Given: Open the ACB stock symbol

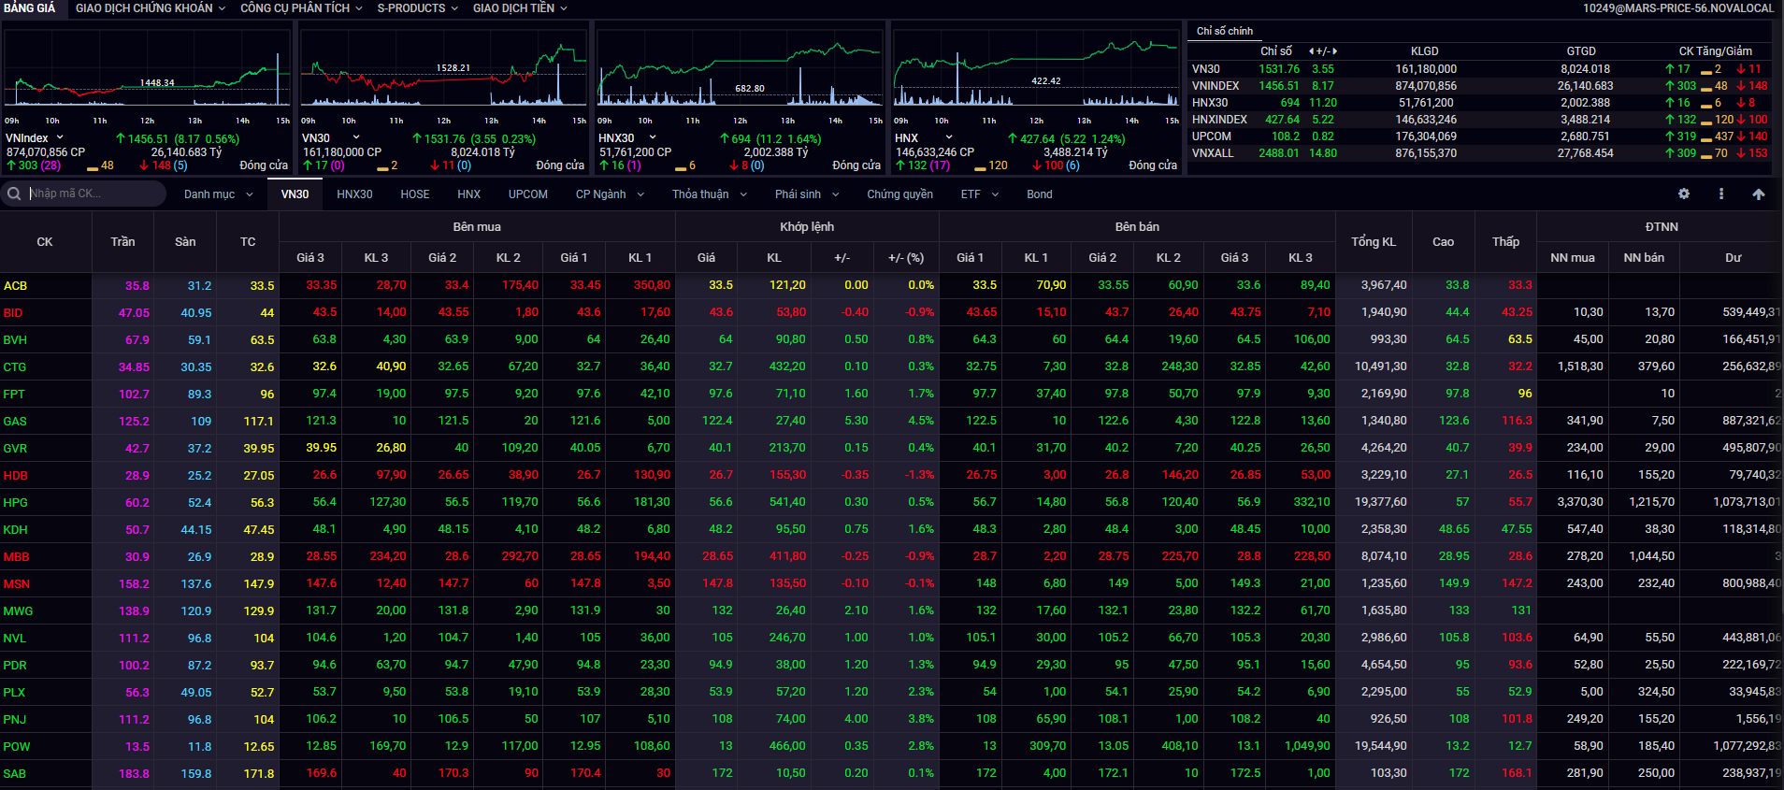Looking at the screenshot, I should tap(15, 286).
